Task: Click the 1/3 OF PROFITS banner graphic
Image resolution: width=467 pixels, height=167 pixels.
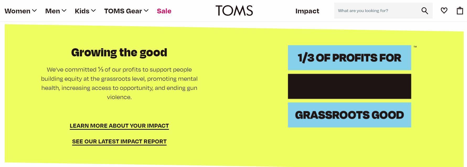Action: [x=349, y=57]
